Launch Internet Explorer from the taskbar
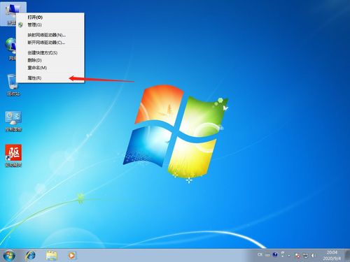Image resolution: width=350 pixels, height=262 pixels. pyautogui.click(x=30, y=256)
